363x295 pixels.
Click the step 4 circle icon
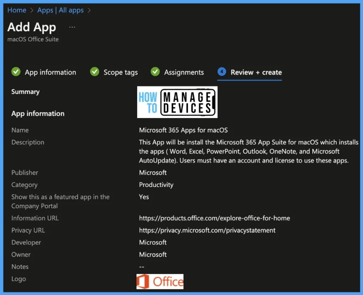tap(222, 71)
